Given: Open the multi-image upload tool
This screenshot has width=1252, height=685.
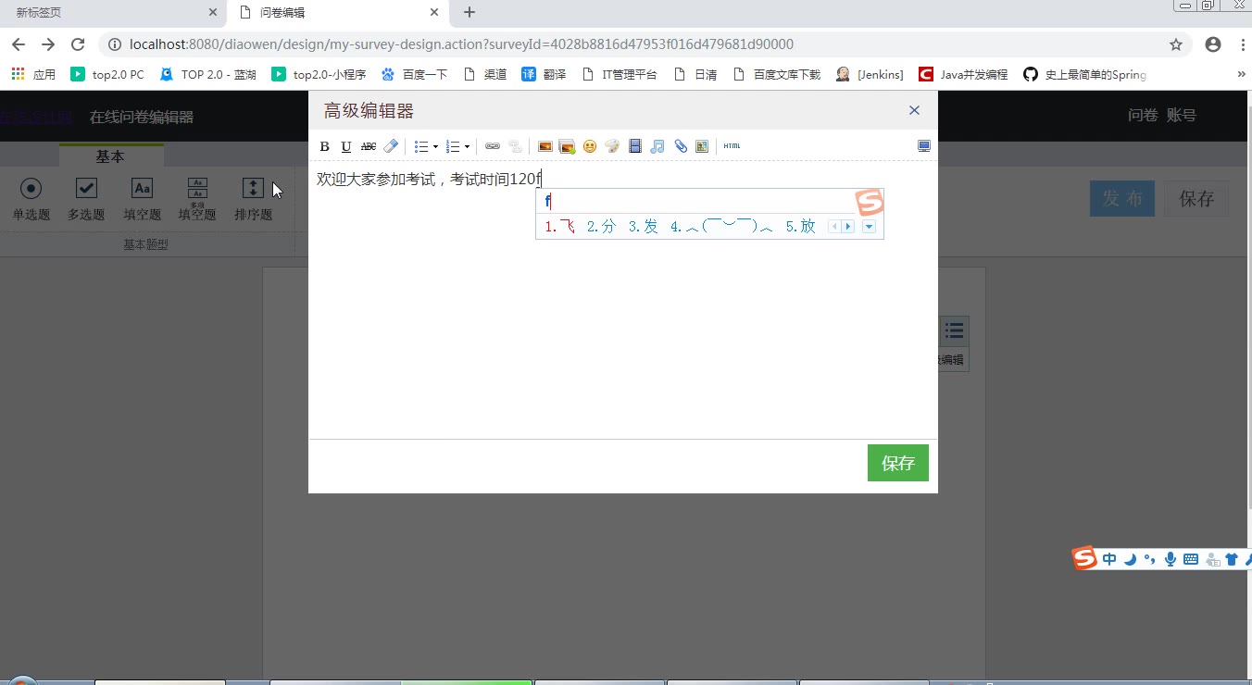Looking at the screenshot, I should click(x=568, y=146).
